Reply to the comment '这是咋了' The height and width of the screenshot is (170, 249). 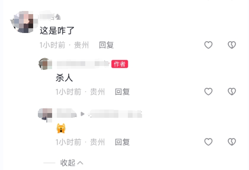(107, 45)
